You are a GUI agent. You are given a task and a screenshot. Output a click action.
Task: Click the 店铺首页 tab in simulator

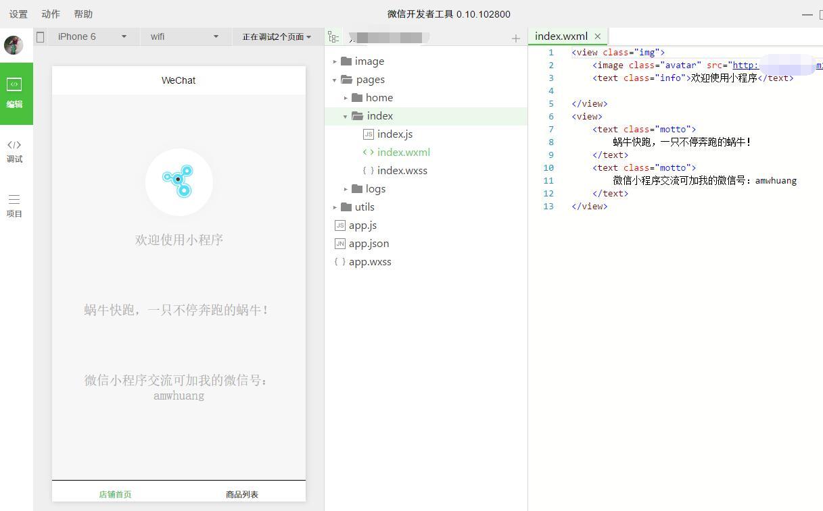tap(115, 495)
